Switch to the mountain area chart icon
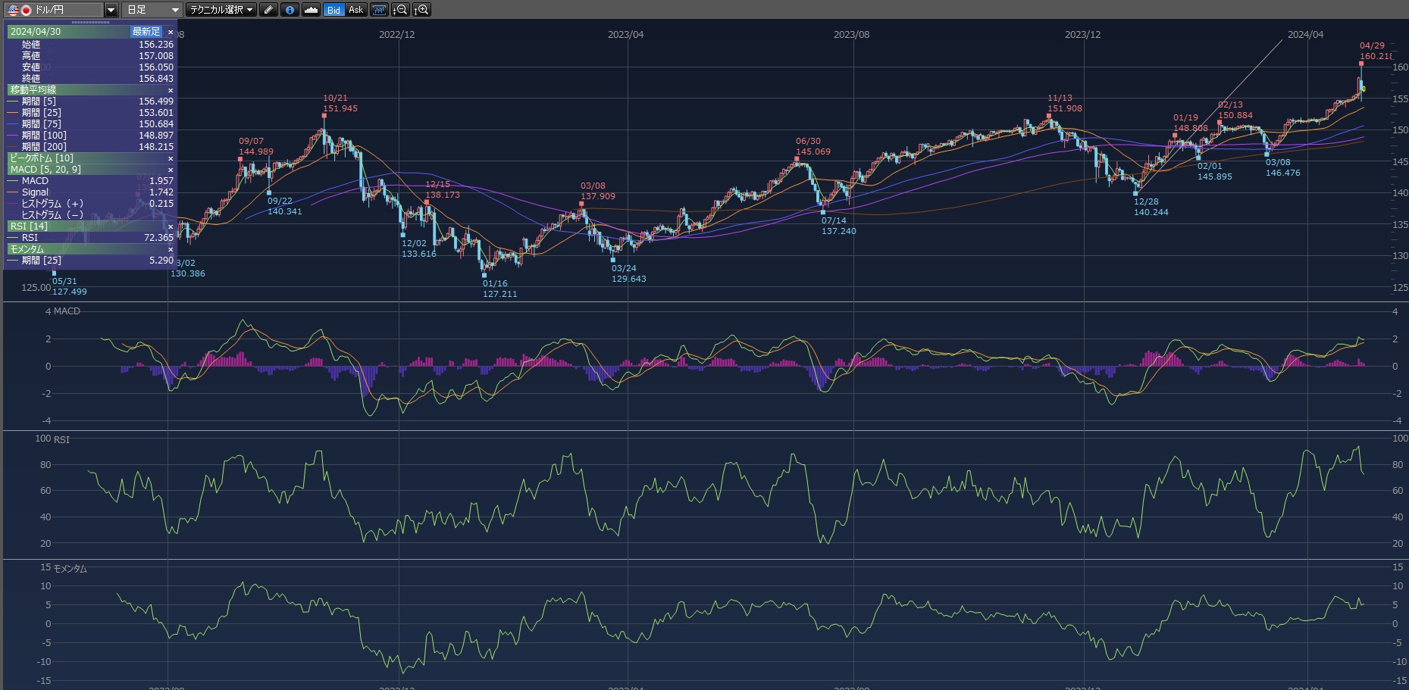The height and width of the screenshot is (690, 1409). pos(311,10)
